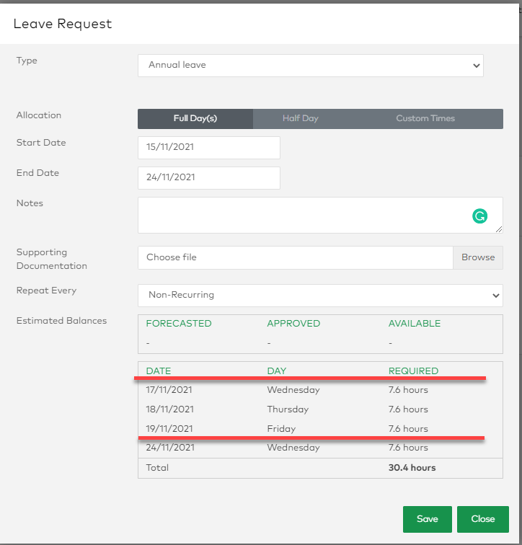Click the APPROVED balance heading
This screenshot has height=545, width=522.
[293, 324]
